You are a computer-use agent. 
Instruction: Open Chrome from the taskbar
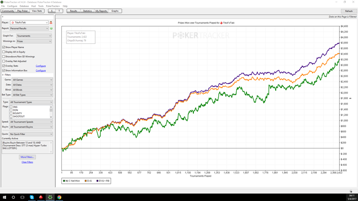[x=59, y=197]
